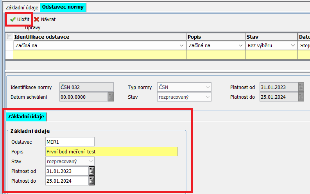Expand Identifikace odstavce filter dropdown
This screenshot has width=310, height=194.
point(181,46)
